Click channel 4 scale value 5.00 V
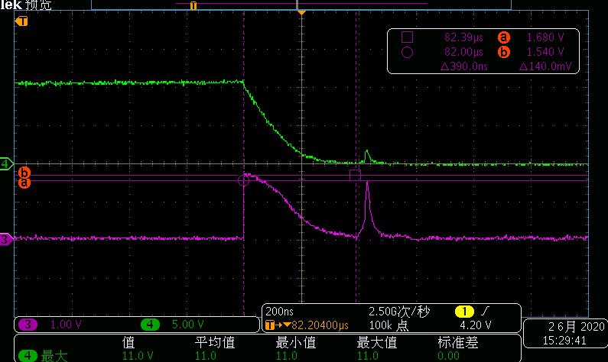 187,325
